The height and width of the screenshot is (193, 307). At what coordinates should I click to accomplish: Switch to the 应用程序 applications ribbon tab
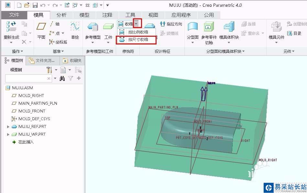(x=181, y=15)
